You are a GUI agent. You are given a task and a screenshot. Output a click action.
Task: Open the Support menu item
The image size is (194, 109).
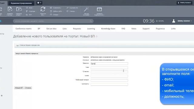tap(146, 28)
